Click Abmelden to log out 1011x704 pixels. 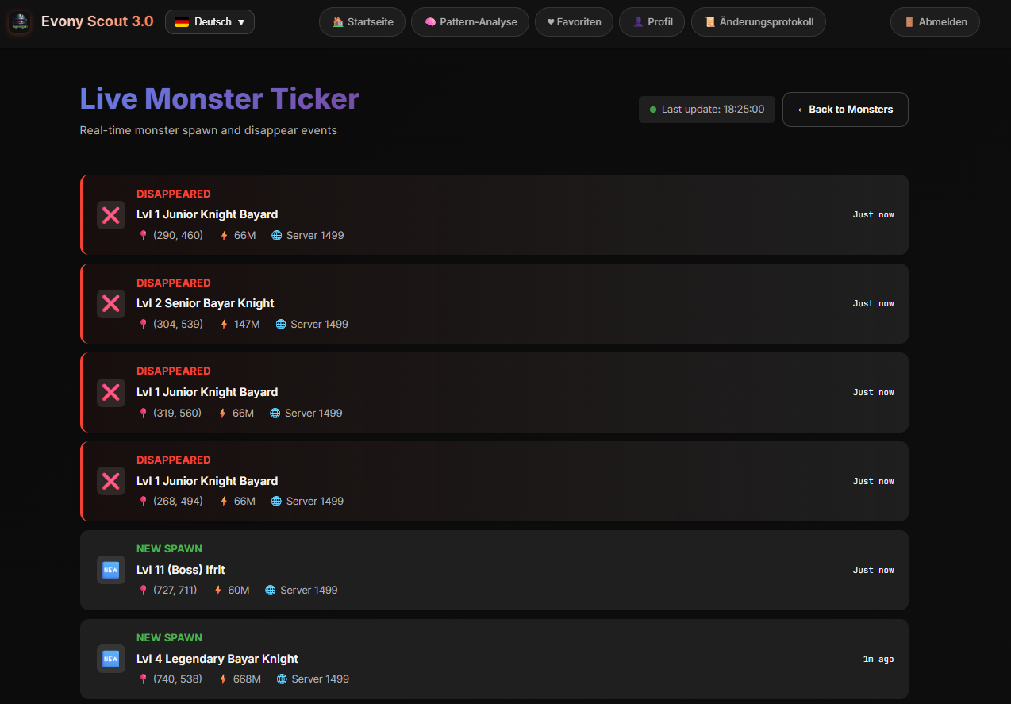pyautogui.click(x=935, y=21)
